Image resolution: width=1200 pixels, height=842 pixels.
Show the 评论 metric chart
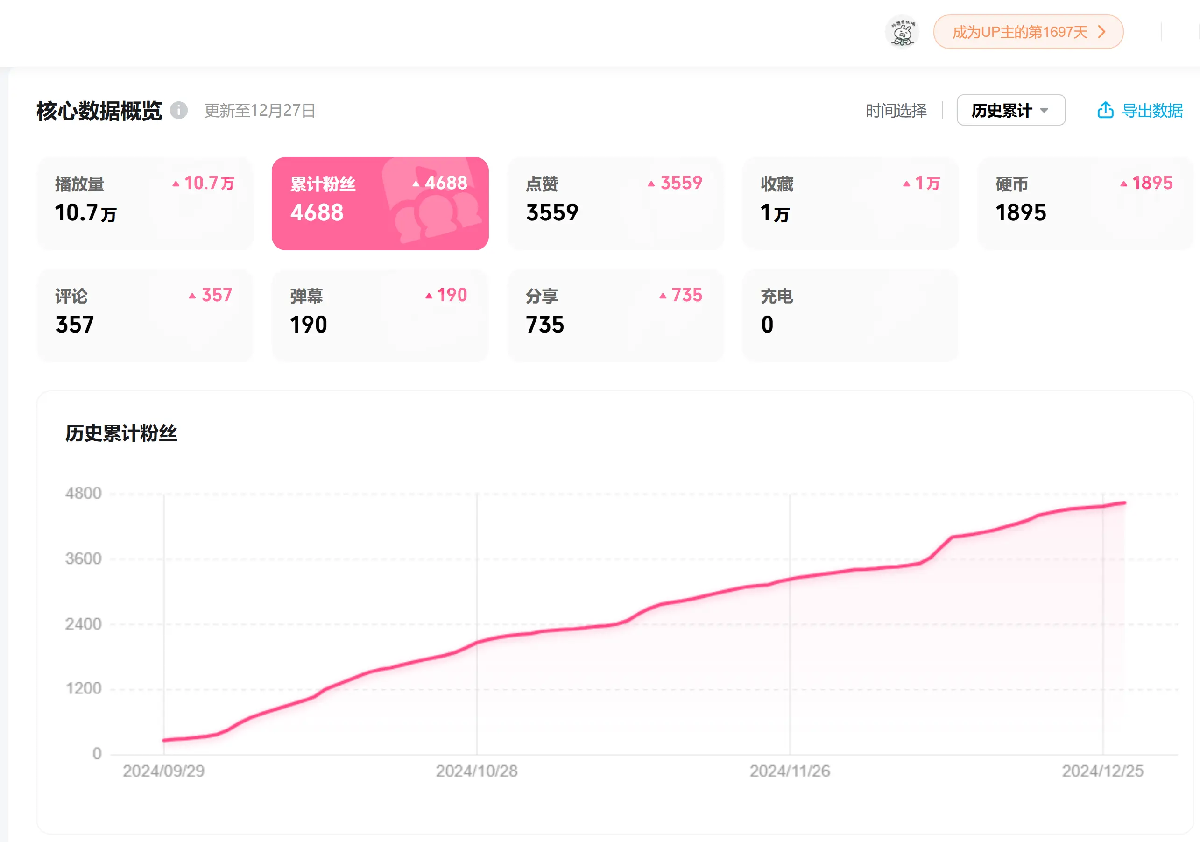[145, 315]
